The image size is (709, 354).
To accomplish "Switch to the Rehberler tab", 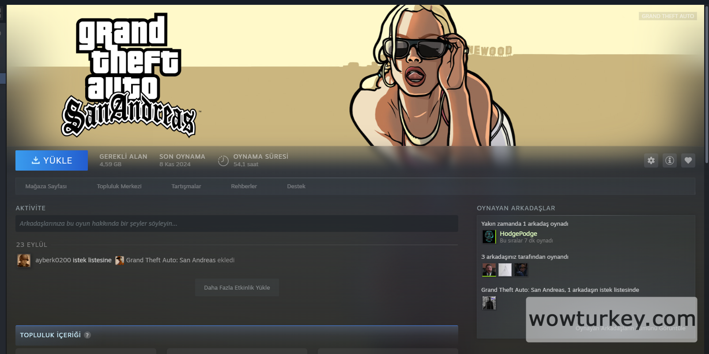I will pos(244,186).
